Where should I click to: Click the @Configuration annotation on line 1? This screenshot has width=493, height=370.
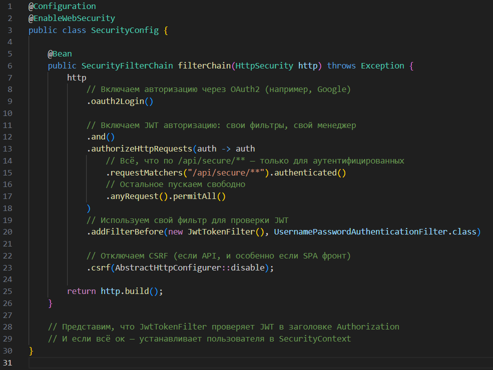tap(62, 6)
